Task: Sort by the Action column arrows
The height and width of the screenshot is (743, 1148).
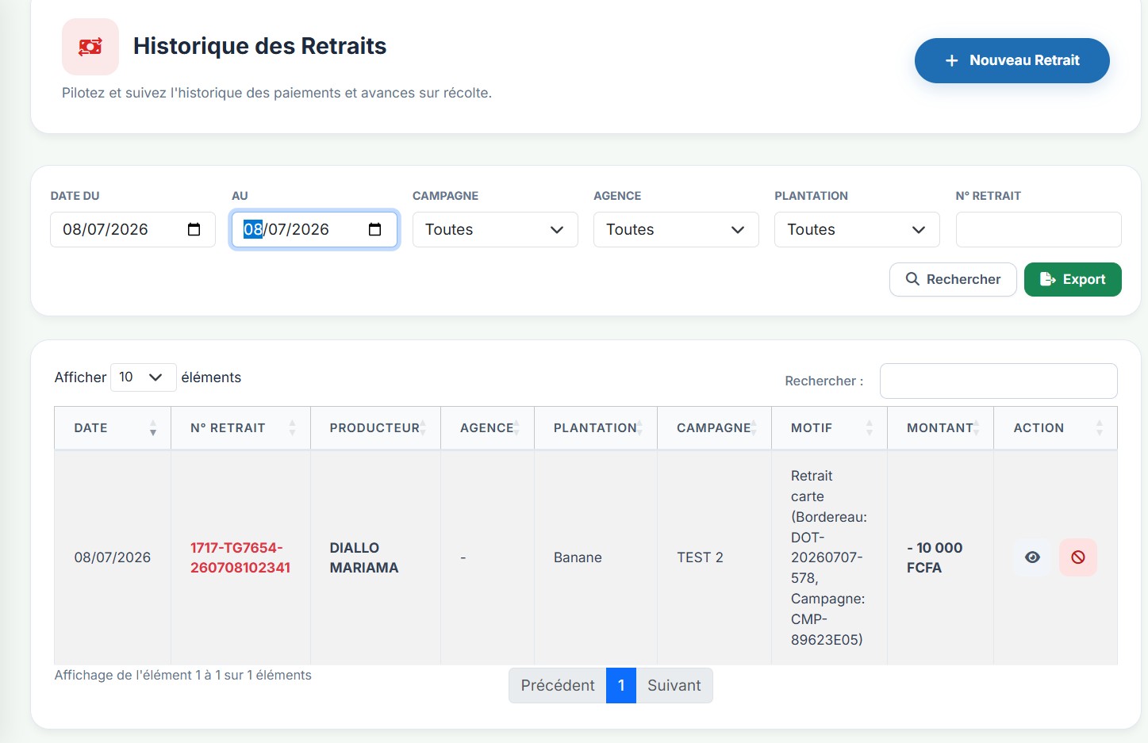Action: point(1100,428)
